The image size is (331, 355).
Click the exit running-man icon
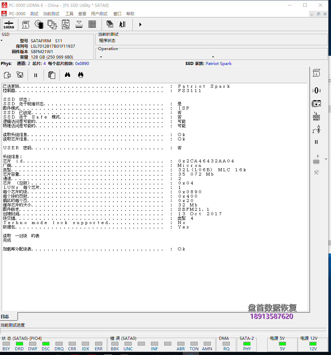pos(123,24)
